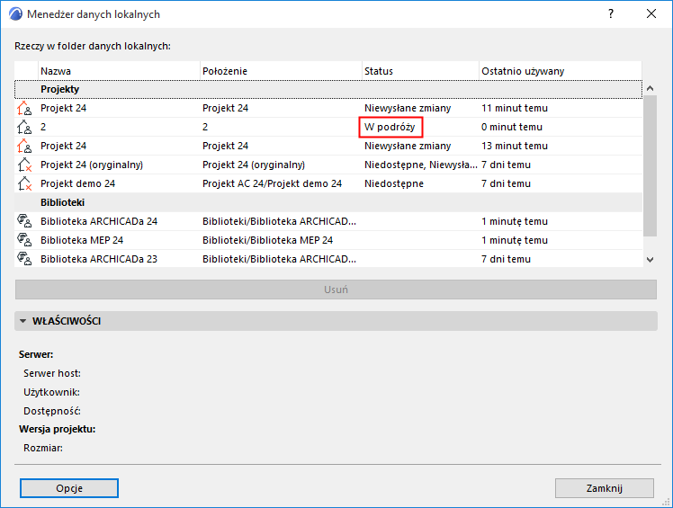Click the 13 minut temu time cell
The image size is (673, 508).
[x=515, y=146]
